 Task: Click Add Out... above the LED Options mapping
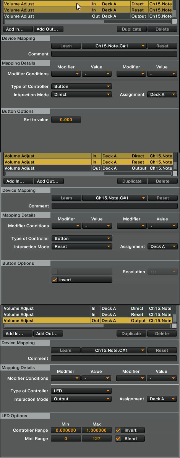point(48,333)
